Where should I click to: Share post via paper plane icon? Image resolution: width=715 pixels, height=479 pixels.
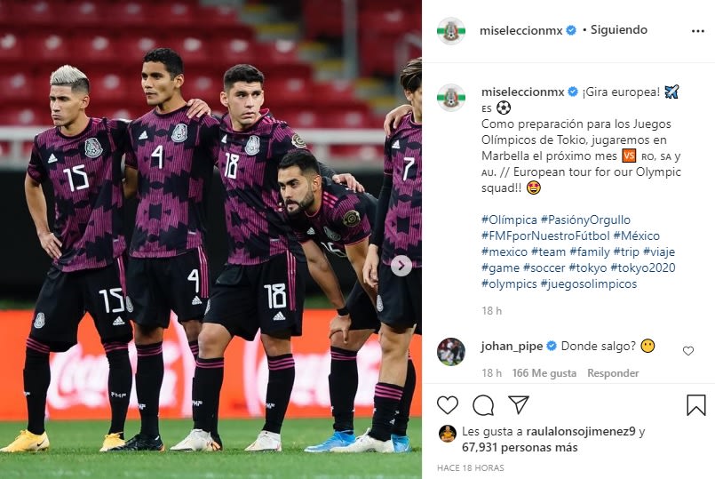point(519,404)
